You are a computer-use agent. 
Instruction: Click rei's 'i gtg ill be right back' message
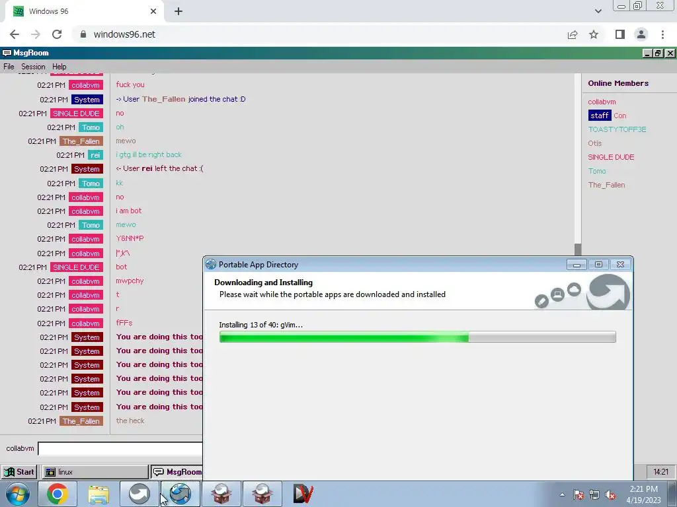[x=149, y=154]
